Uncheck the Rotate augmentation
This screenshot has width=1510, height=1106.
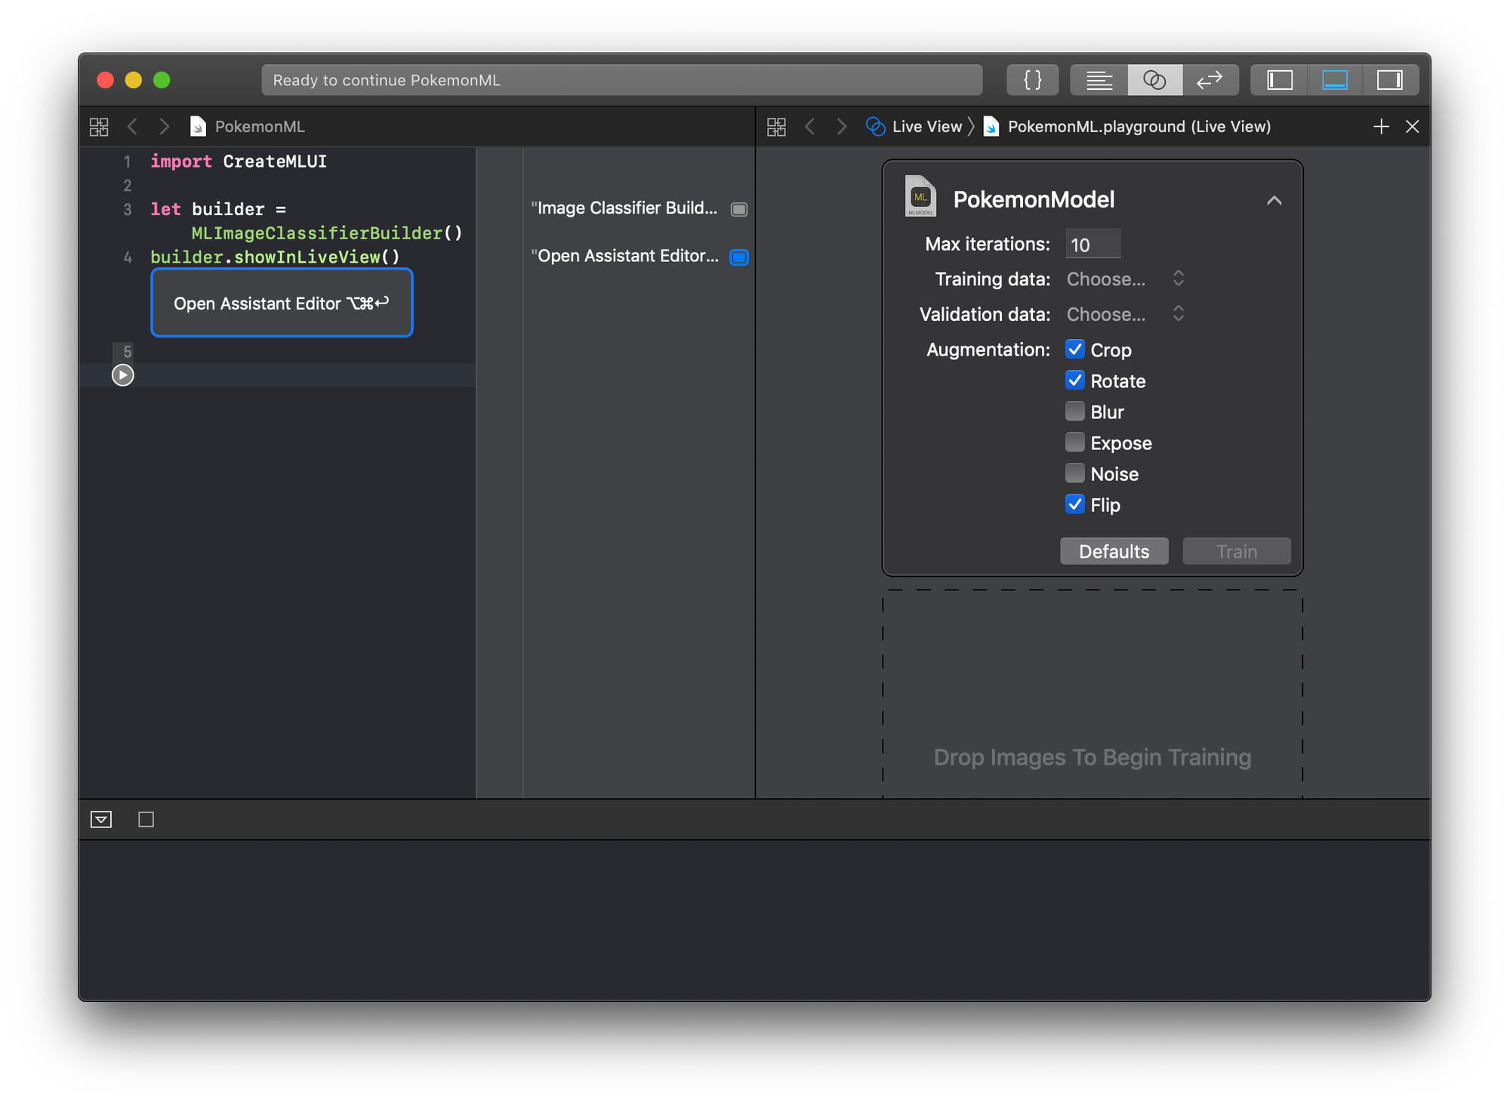pyautogui.click(x=1075, y=380)
